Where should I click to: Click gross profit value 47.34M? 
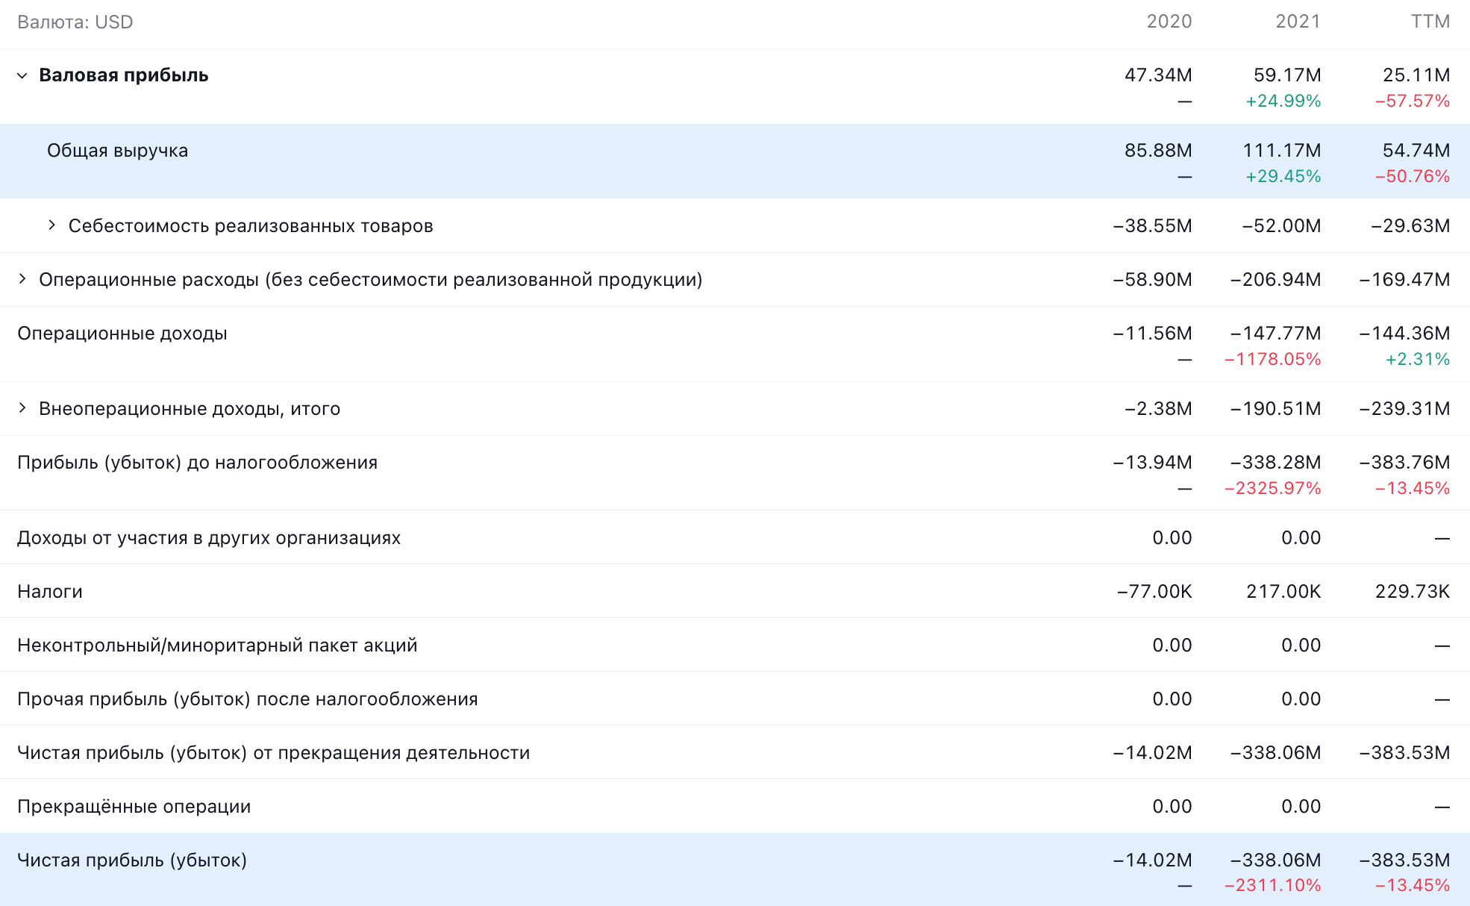coord(1158,75)
